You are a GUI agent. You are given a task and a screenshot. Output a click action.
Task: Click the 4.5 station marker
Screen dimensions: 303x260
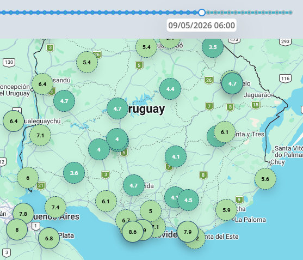pos(188,200)
